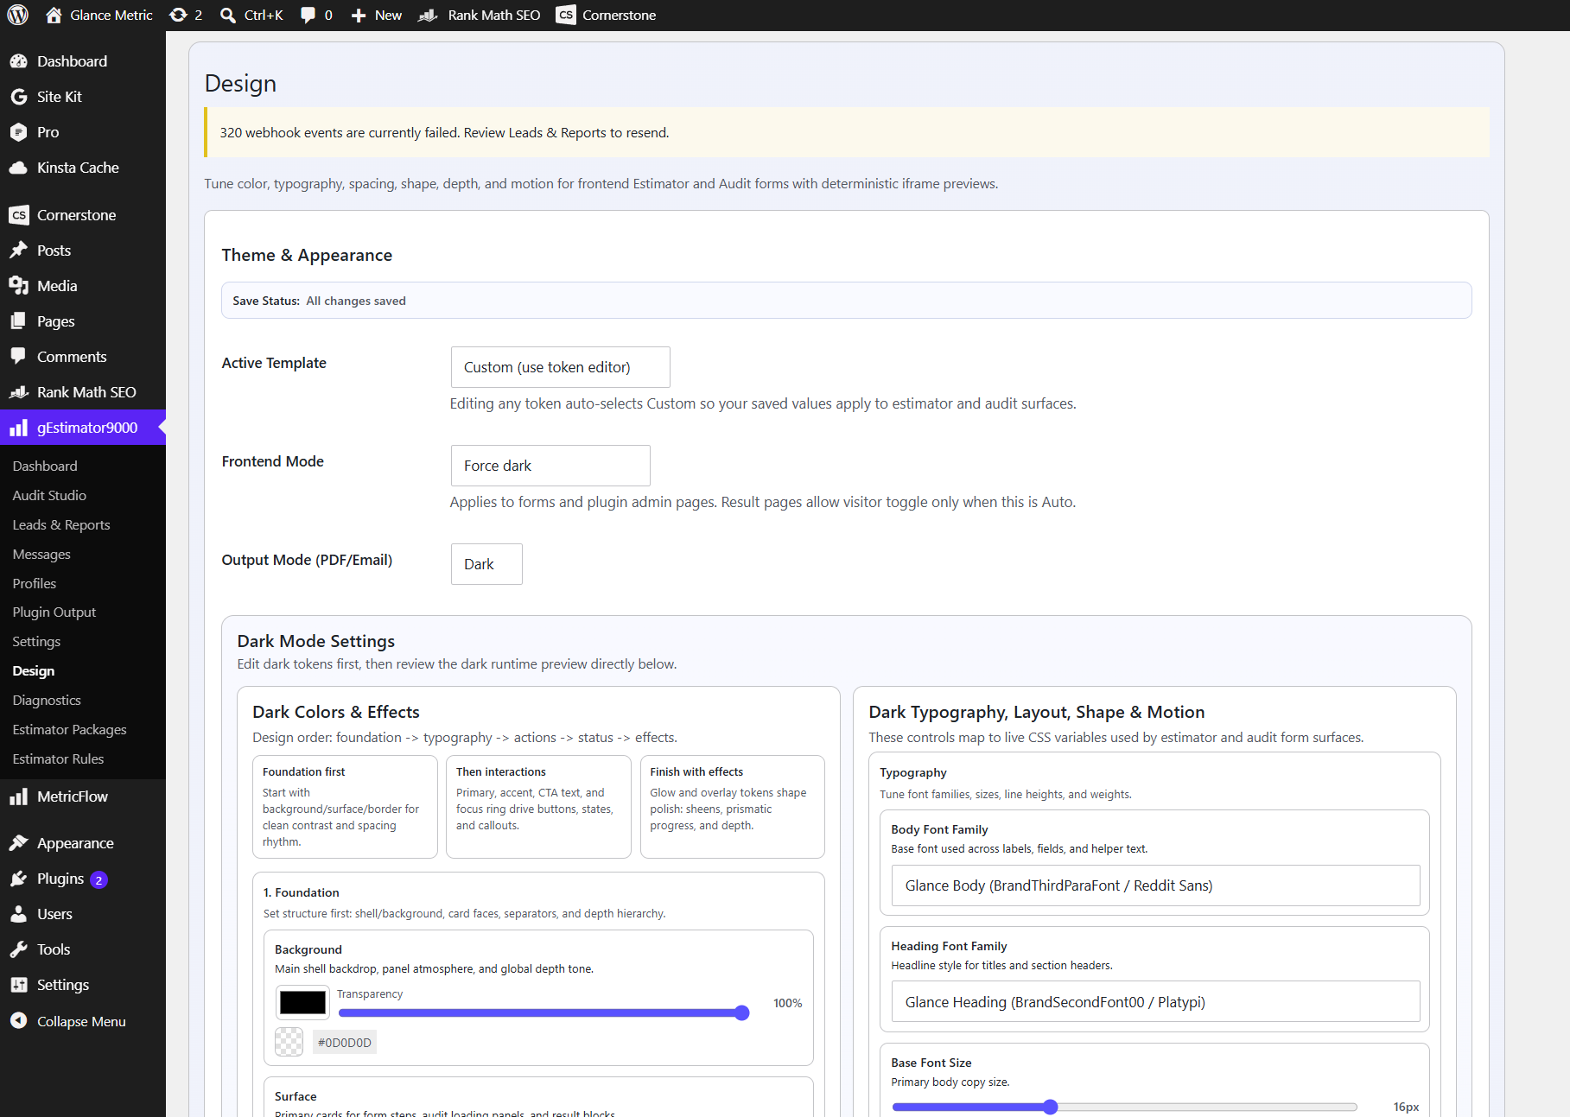Click the "All changes saved" status text
Screen dimensions: 1570x1117
point(356,301)
